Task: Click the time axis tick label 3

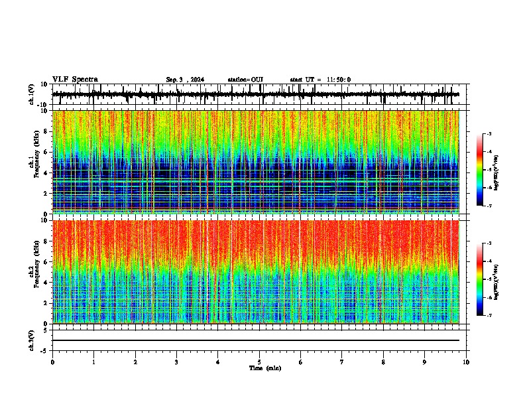Action: pos(176,362)
